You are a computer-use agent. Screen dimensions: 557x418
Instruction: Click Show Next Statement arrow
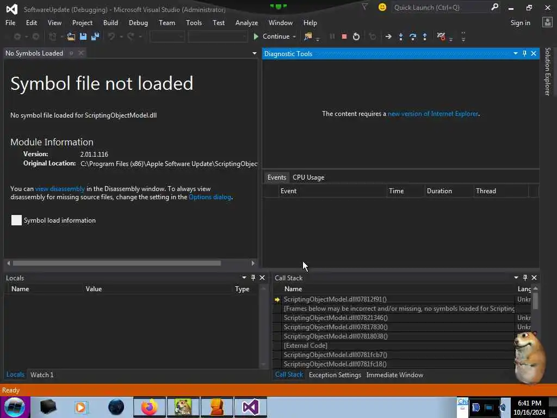(388, 36)
